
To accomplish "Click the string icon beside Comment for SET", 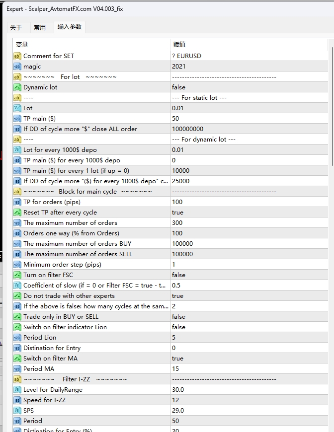I will pos(17,56).
